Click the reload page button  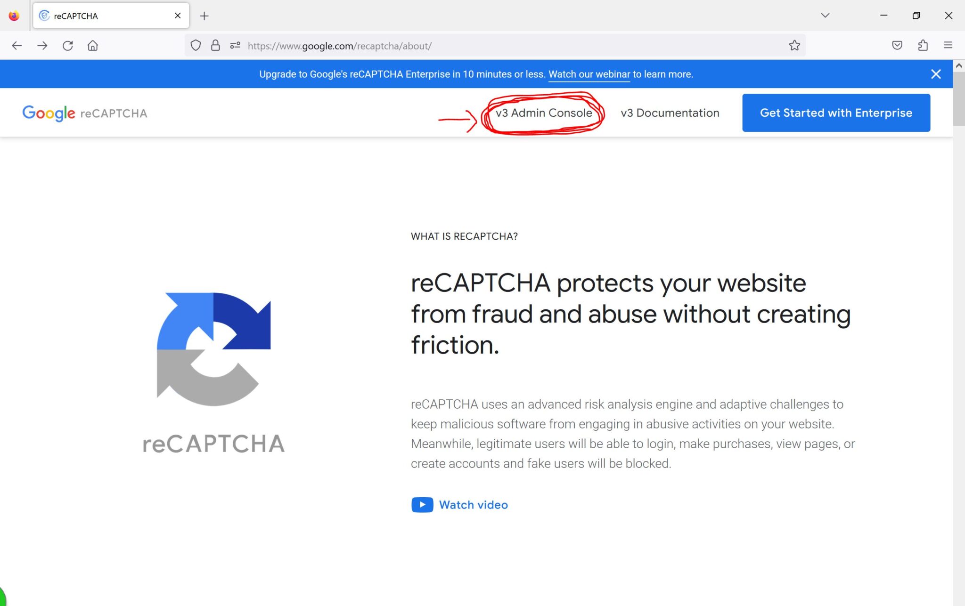68,46
